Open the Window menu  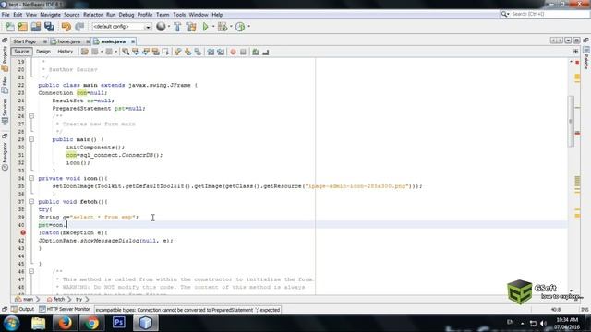199,15
